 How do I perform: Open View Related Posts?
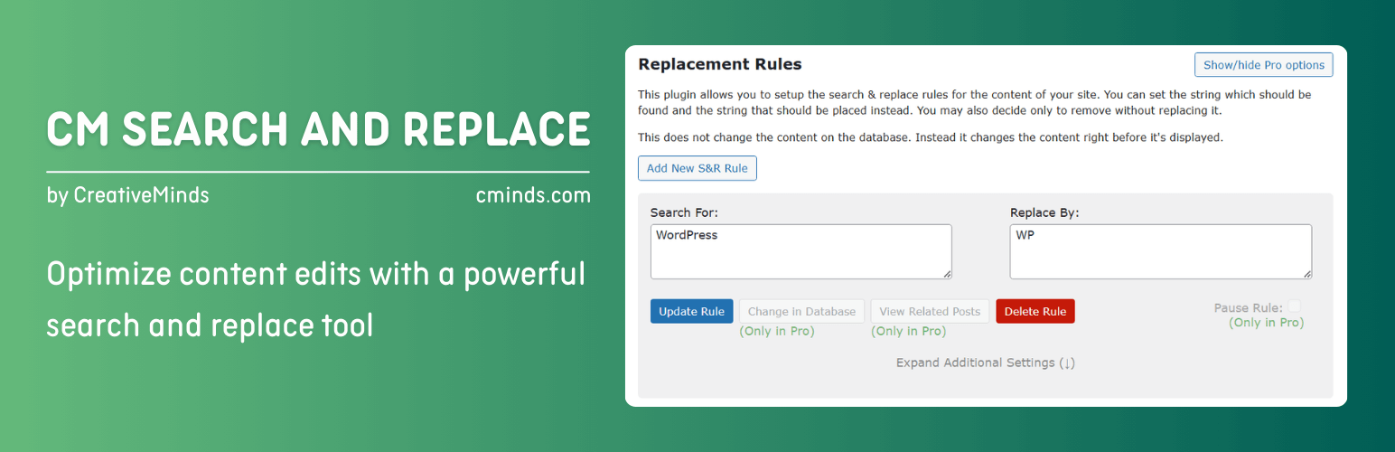(930, 311)
